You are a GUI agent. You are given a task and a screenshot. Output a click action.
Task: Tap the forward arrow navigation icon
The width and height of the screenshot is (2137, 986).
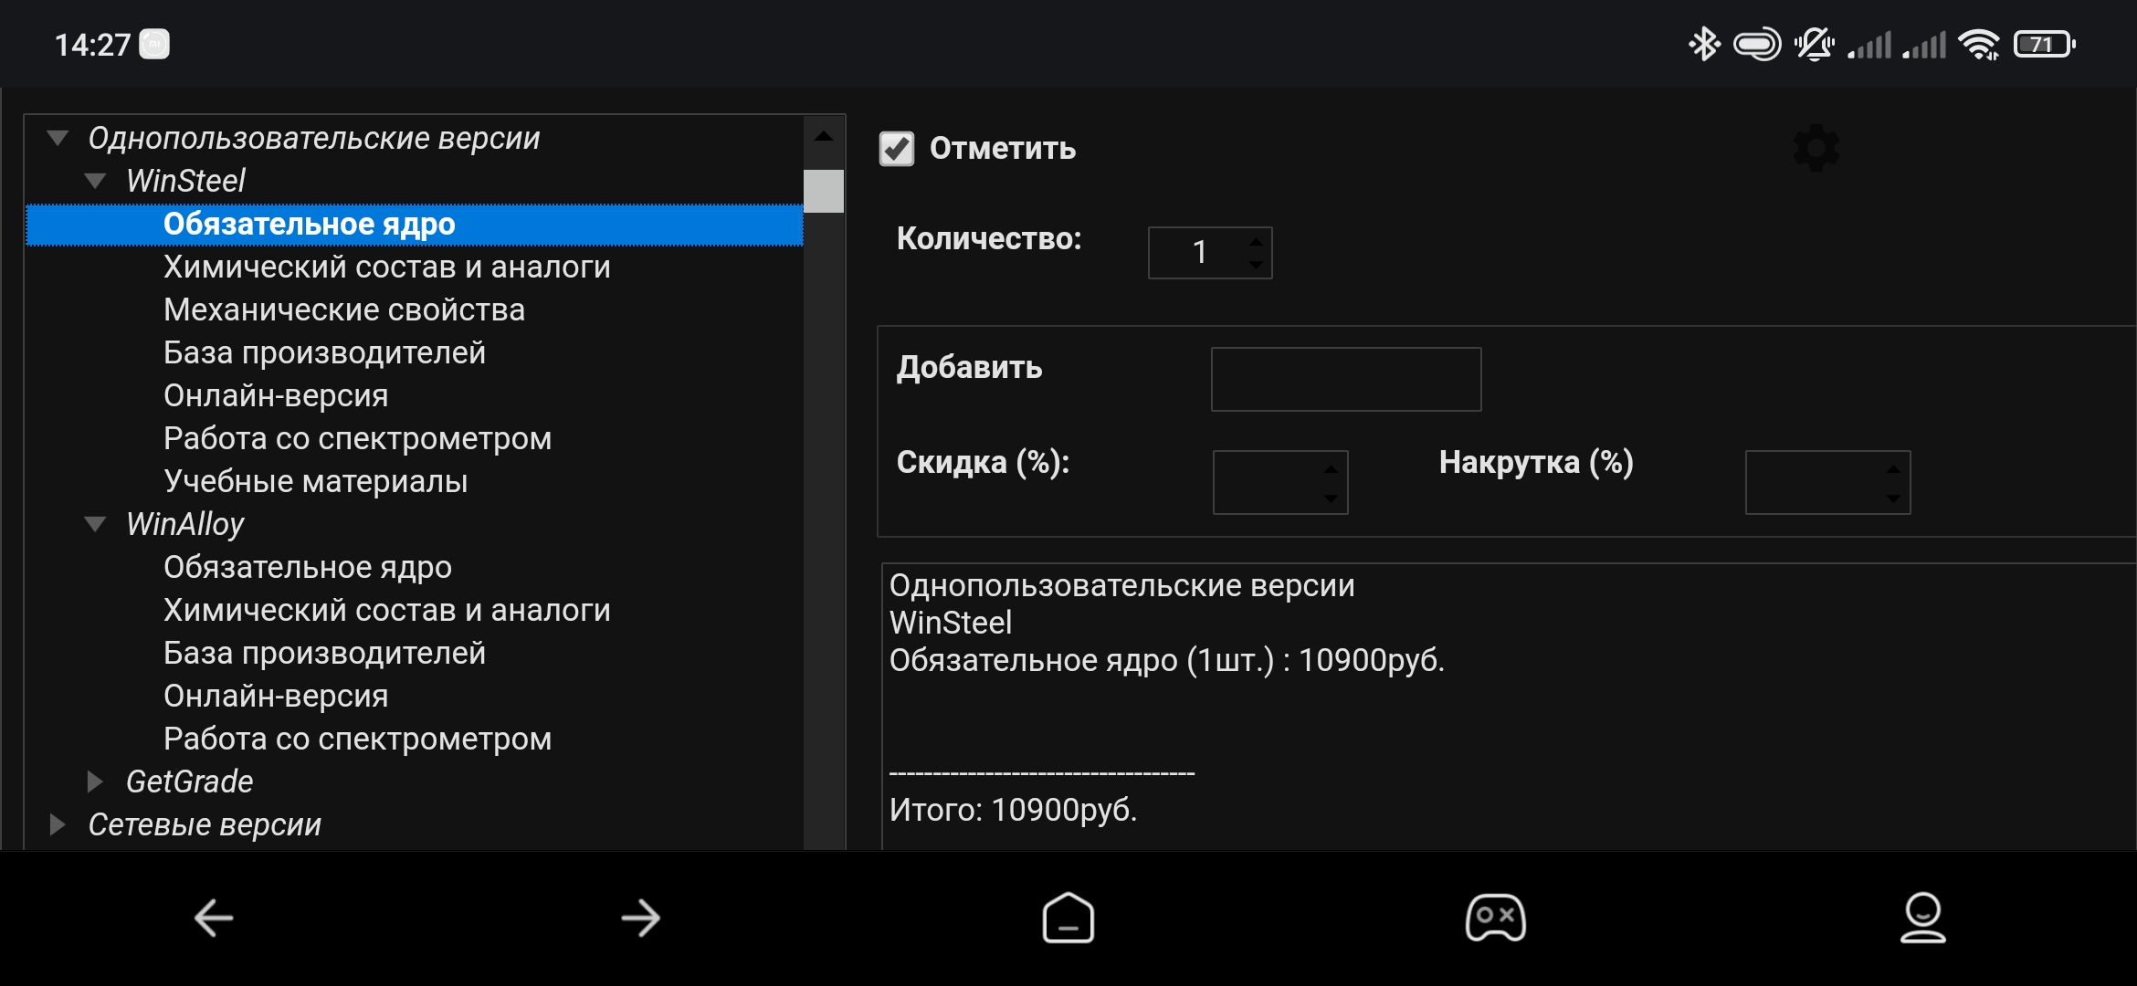tap(640, 918)
